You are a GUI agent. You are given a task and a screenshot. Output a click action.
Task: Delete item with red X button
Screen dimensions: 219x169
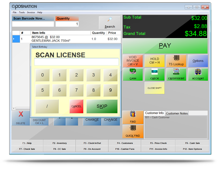click(21, 118)
